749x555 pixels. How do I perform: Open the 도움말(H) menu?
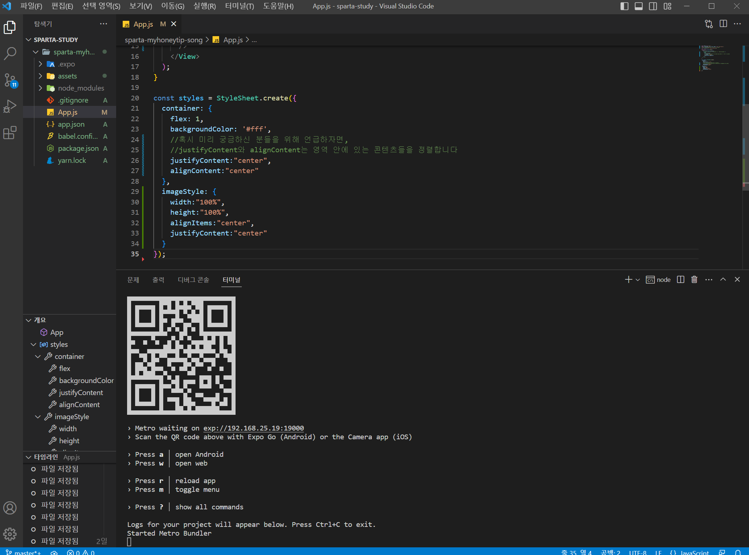[278, 6]
